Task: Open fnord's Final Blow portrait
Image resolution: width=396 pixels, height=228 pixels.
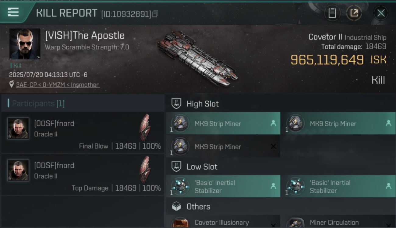Action: point(18,128)
